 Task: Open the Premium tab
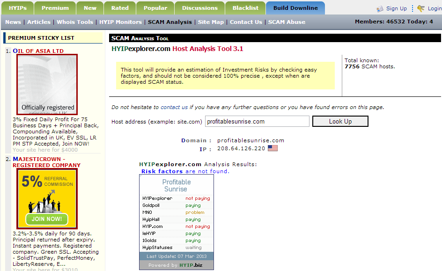[55, 8]
